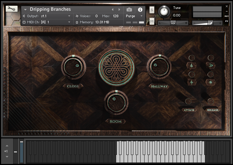Open the wrench edit mode
Screen dimensions: 233x165
point(12,9)
